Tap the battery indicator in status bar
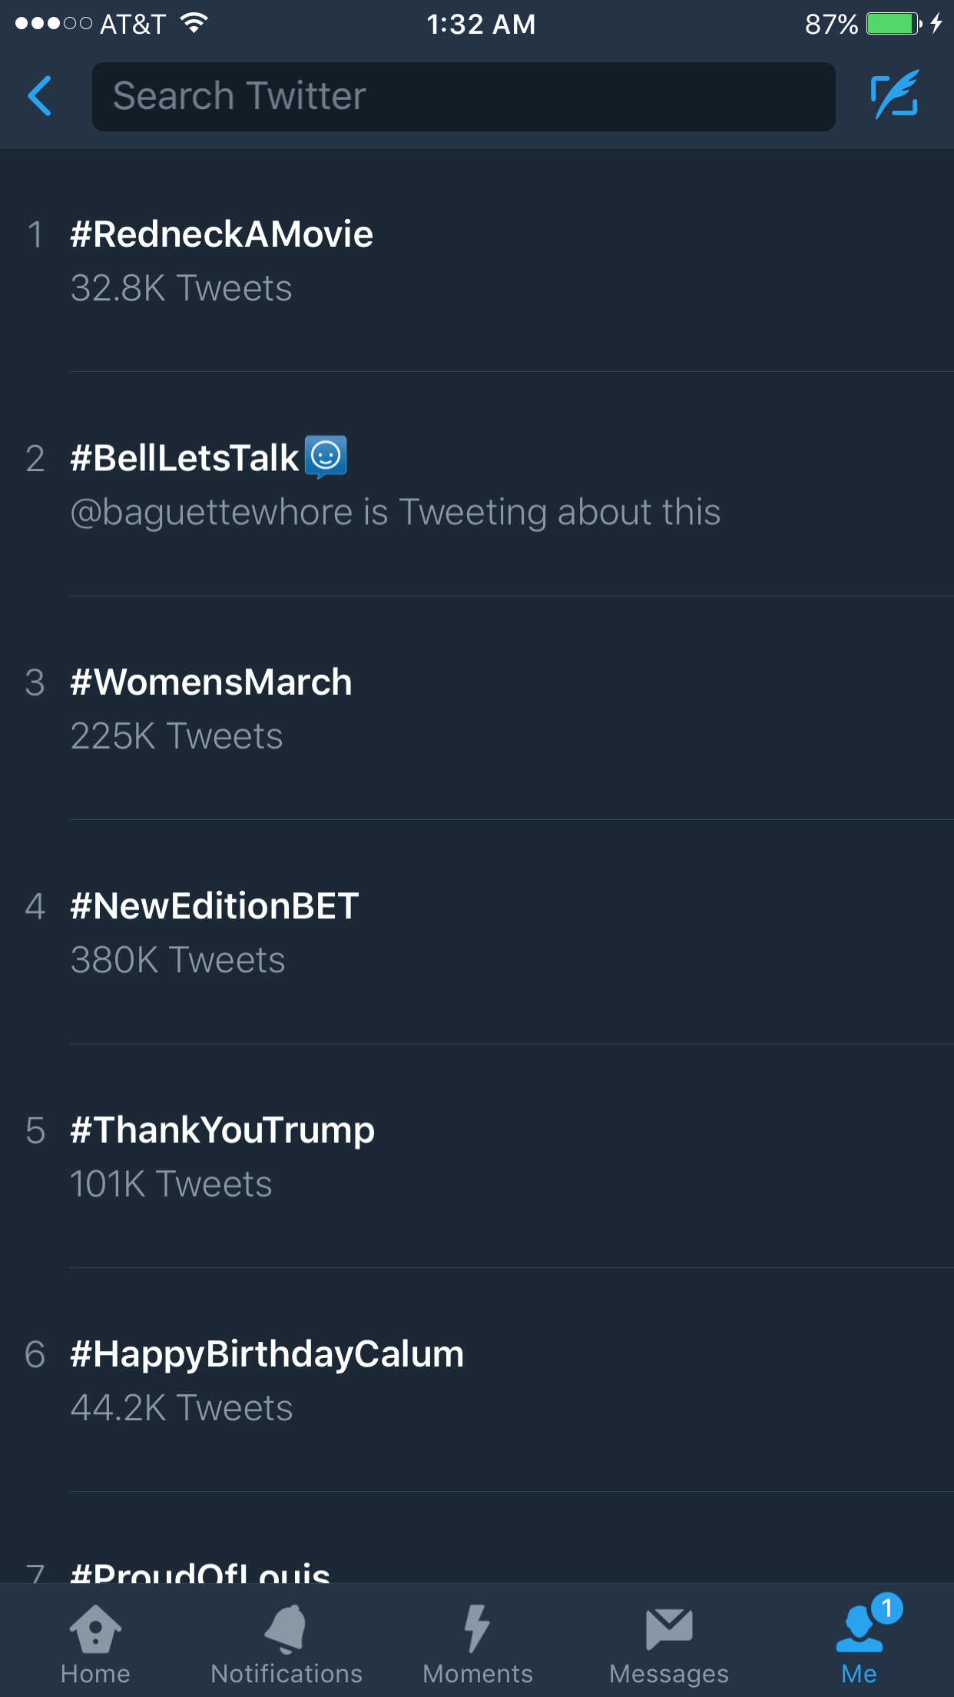 pos(893,24)
